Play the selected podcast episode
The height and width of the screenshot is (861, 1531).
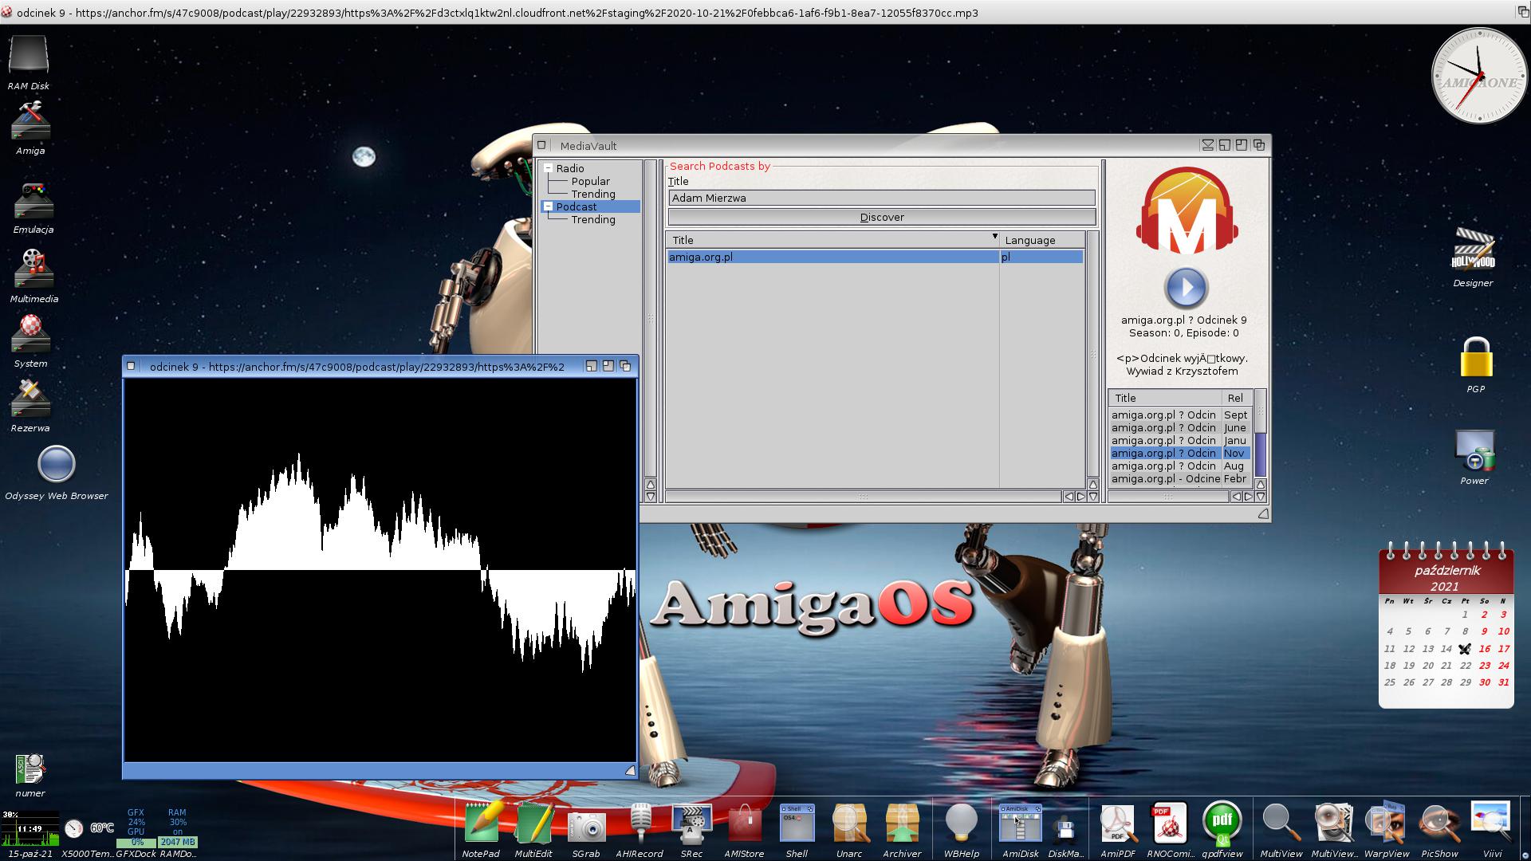[1186, 288]
